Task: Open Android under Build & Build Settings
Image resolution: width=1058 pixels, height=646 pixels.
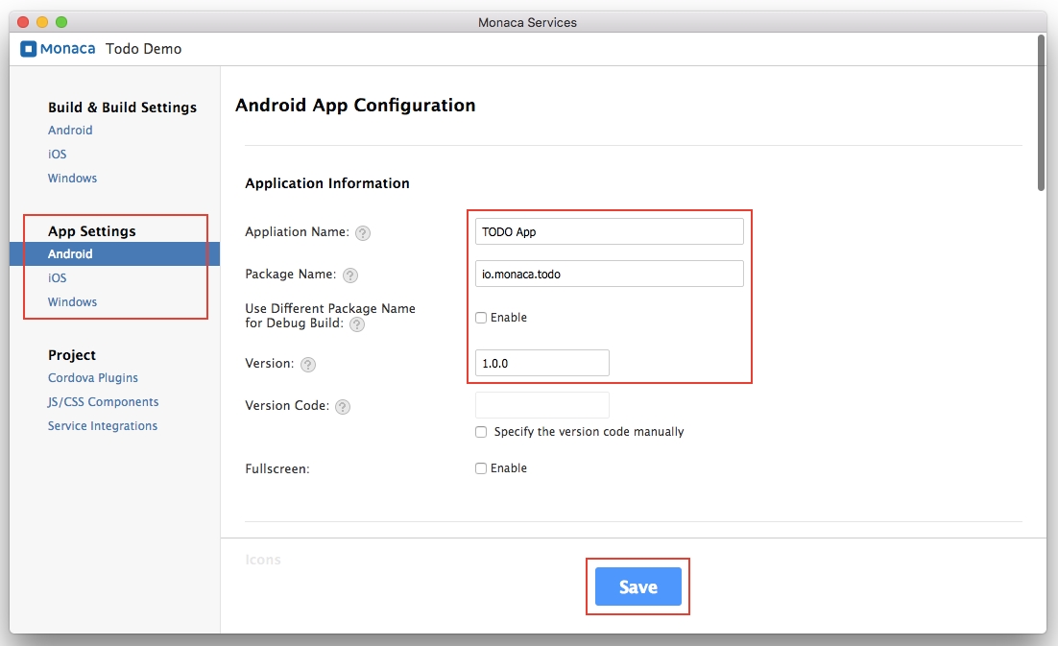Action: (70, 131)
